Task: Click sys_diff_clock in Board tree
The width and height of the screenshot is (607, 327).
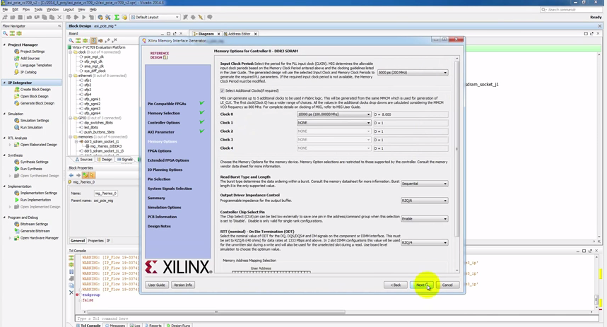Action: click(x=95, y=71)
